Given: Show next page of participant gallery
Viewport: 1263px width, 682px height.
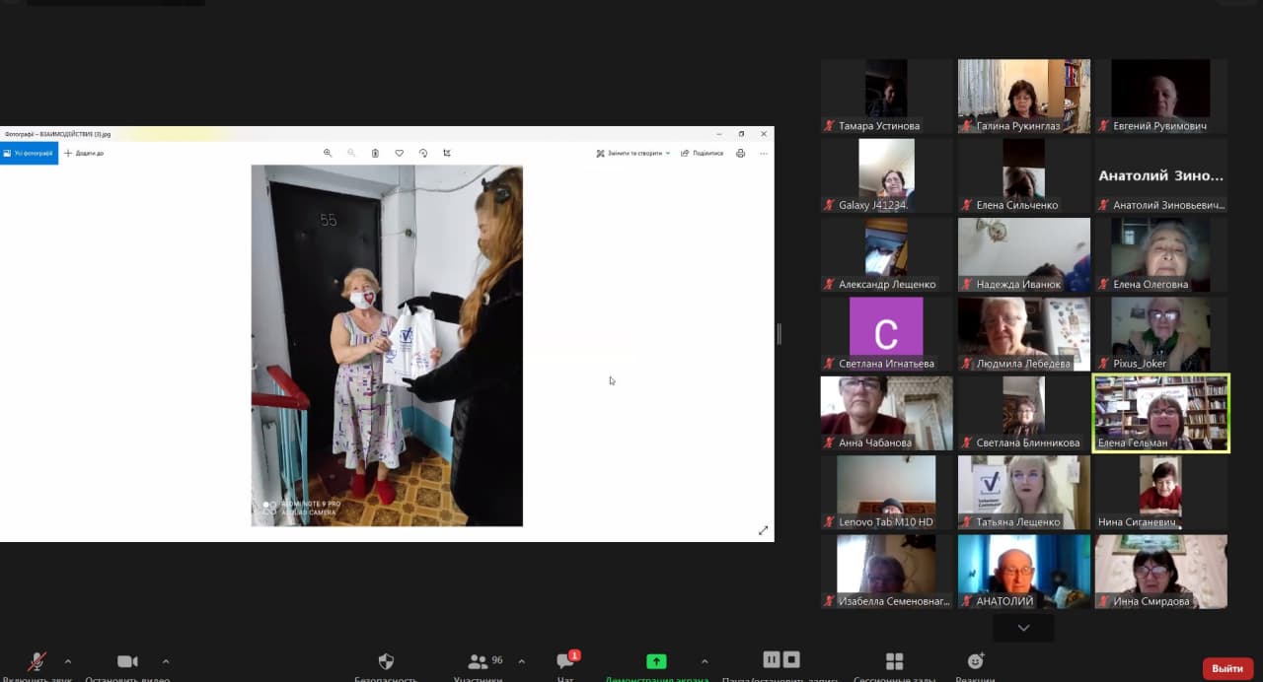Looking at the screenshot, I should (x=1023, y=628).
